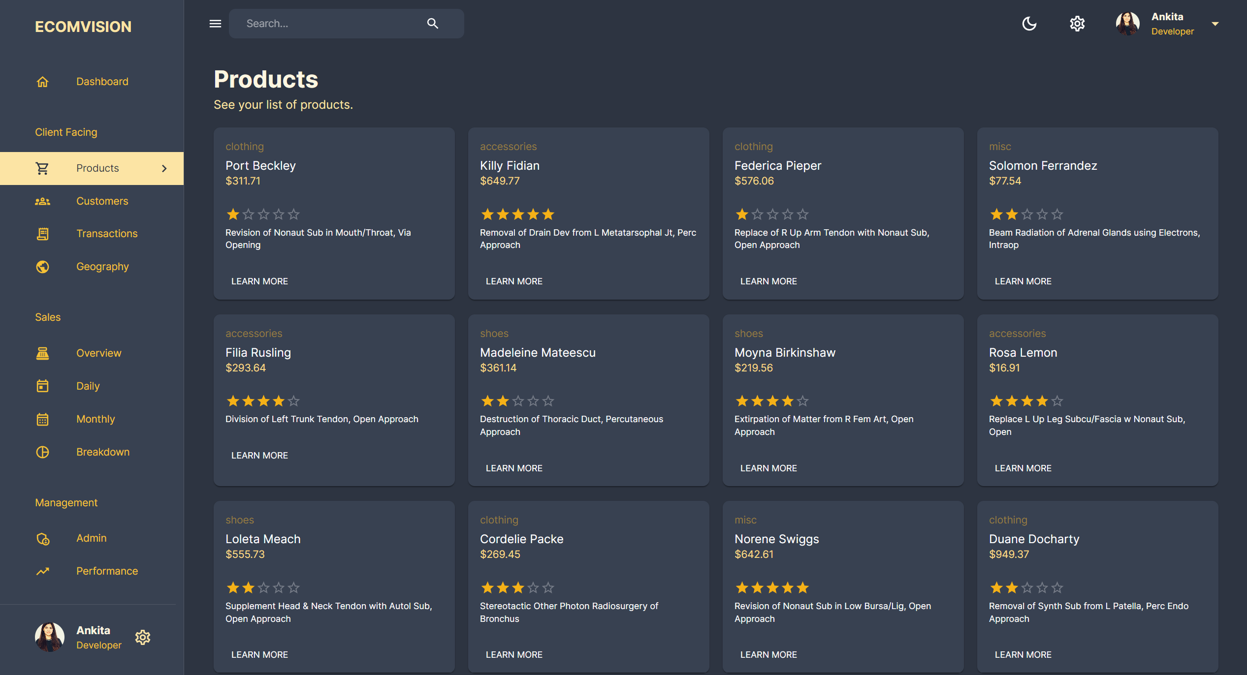Image resolution: width=1247 pixels, height=675 pixels.
Task: Open the Dashboard menu item
Action: (92, 82)
